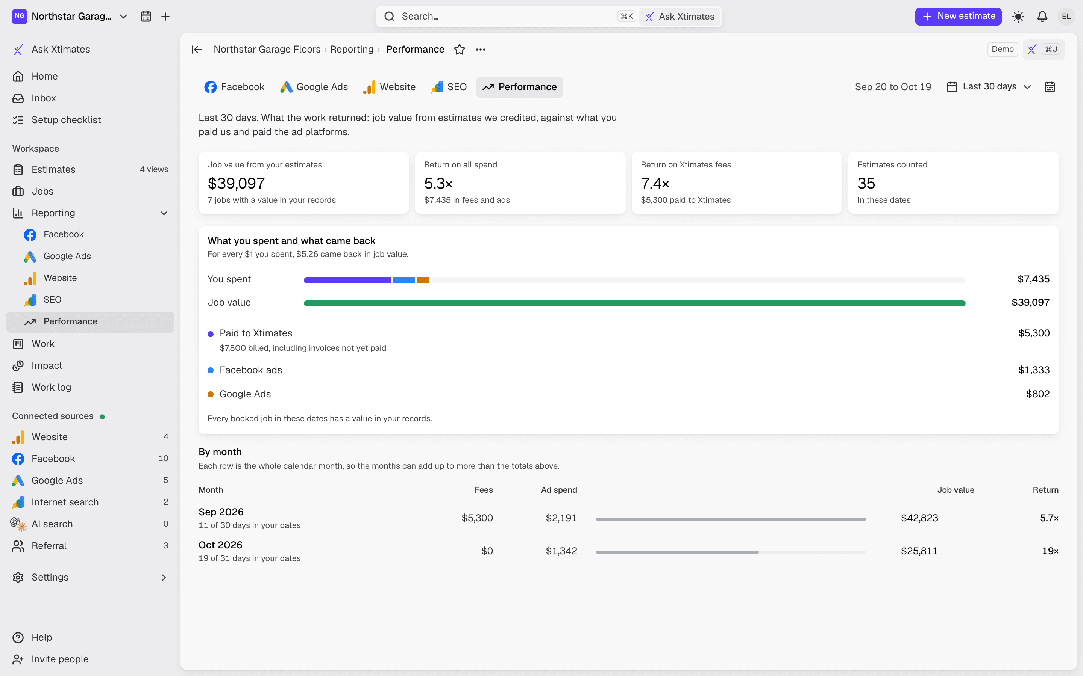Open the Work log page
Screen dimensions: 1083x676
(90, 388)
